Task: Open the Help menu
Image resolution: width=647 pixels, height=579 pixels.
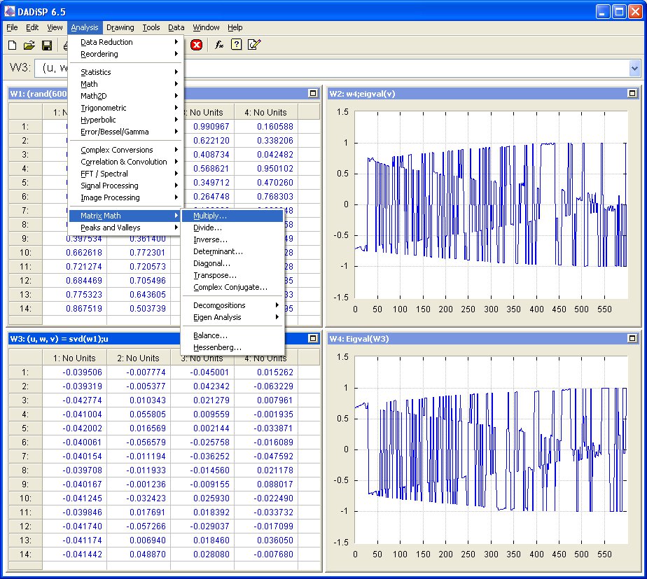Action: click(x=235, y=27)
